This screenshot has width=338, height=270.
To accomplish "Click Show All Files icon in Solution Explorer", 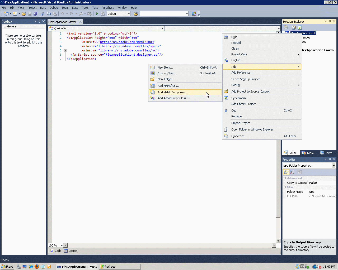I will coord(294,28).
